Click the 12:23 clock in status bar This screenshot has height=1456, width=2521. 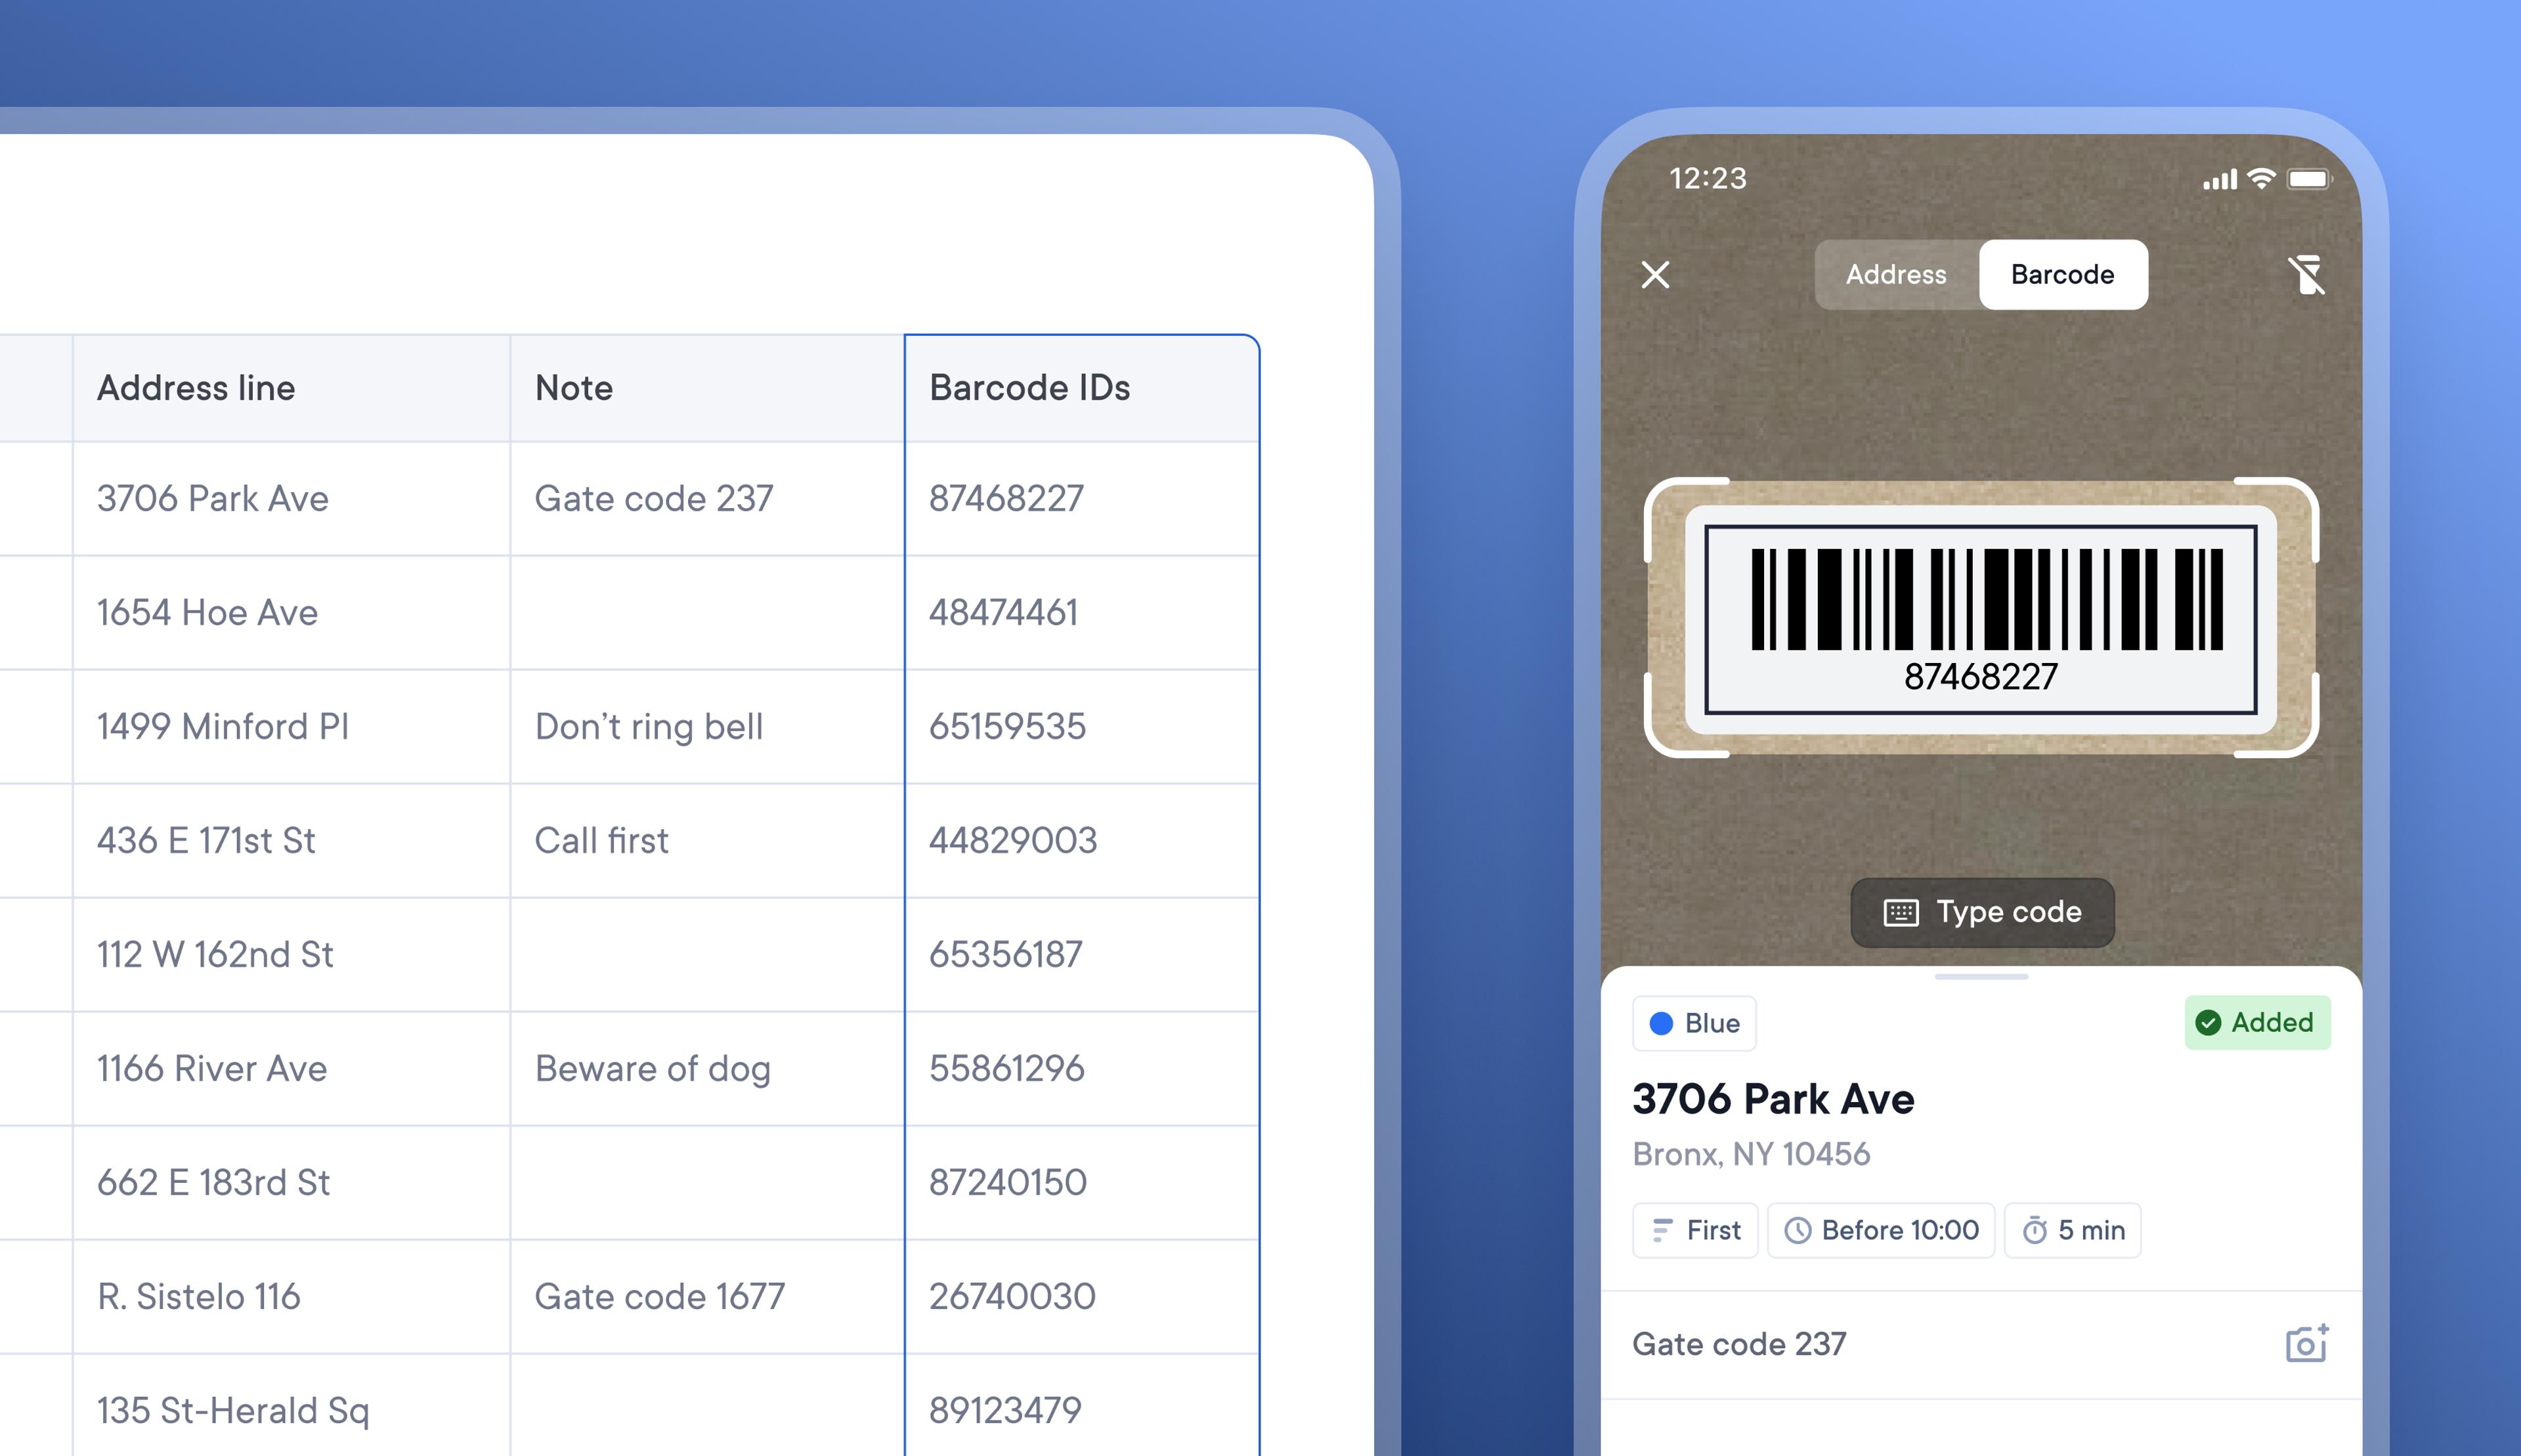[1708, 178]
